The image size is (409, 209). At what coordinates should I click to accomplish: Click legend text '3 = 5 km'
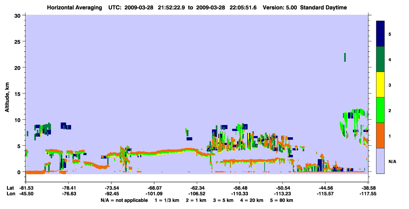[x=223, y=200]
